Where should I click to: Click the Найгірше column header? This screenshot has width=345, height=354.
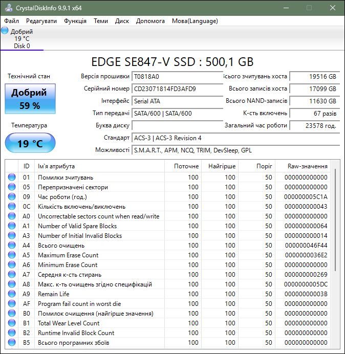[x=220, y=166]
